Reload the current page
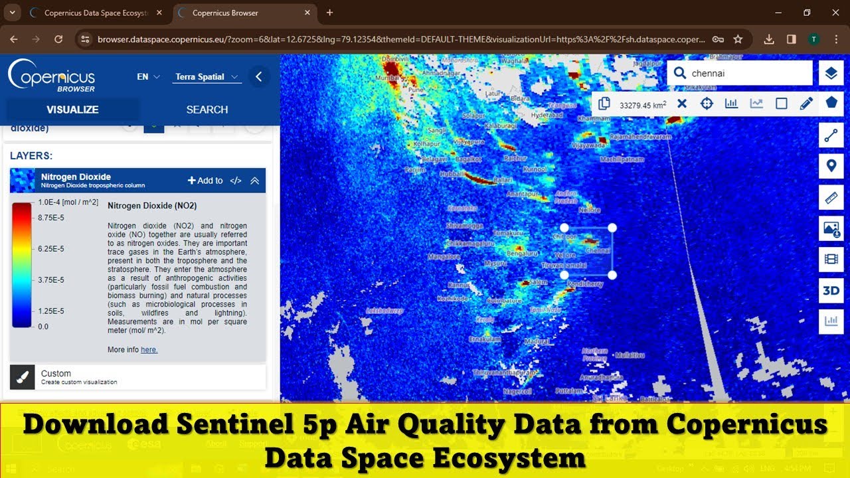The width and height of the screenshot is (850, 478). 58,39
